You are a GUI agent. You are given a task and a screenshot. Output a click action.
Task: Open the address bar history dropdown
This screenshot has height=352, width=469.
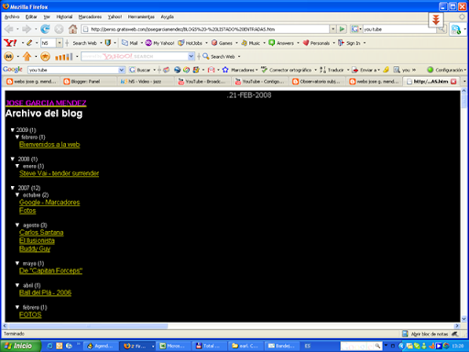333,29
